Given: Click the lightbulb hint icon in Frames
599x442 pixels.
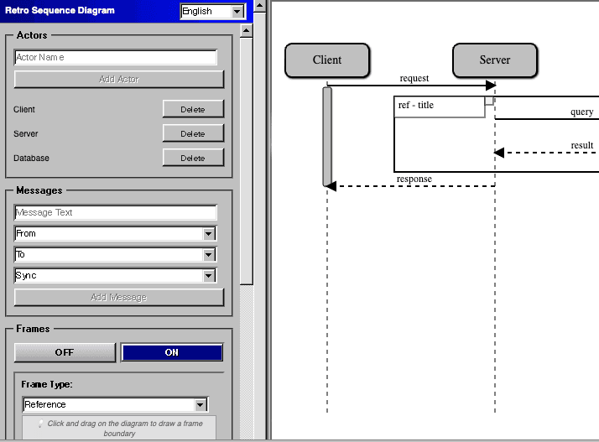Looking at the screenshot, I should pyautogui.click(x=40, y=424).
